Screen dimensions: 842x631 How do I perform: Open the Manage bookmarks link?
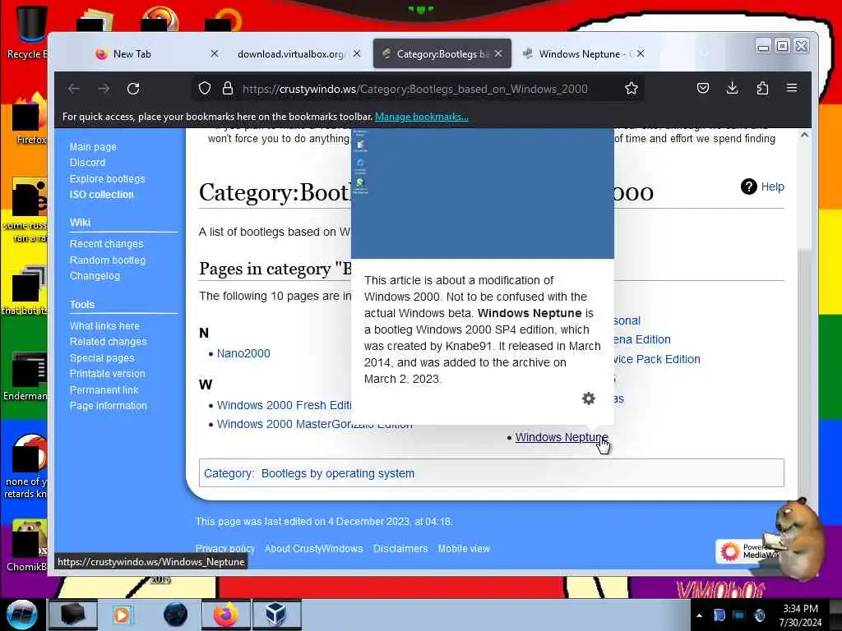pos(422,117)
